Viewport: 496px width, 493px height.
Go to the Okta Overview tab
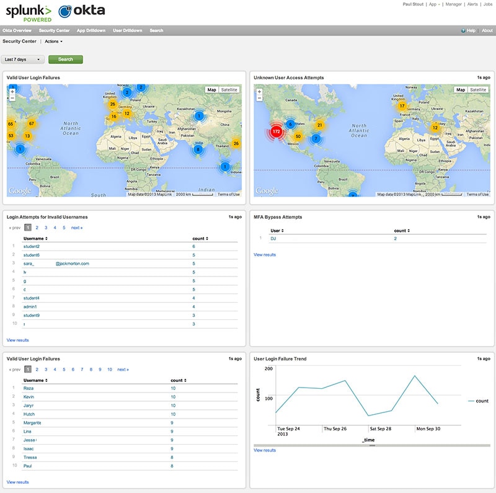point(17,30)
